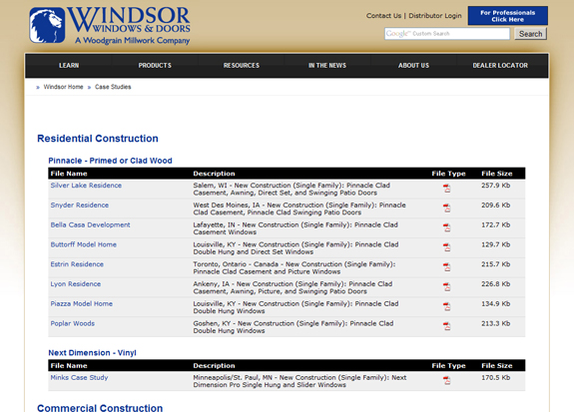Click the Toronto, Ontario description
The height and width of the screenshot is (412, 574).
(x=294, y=267)
